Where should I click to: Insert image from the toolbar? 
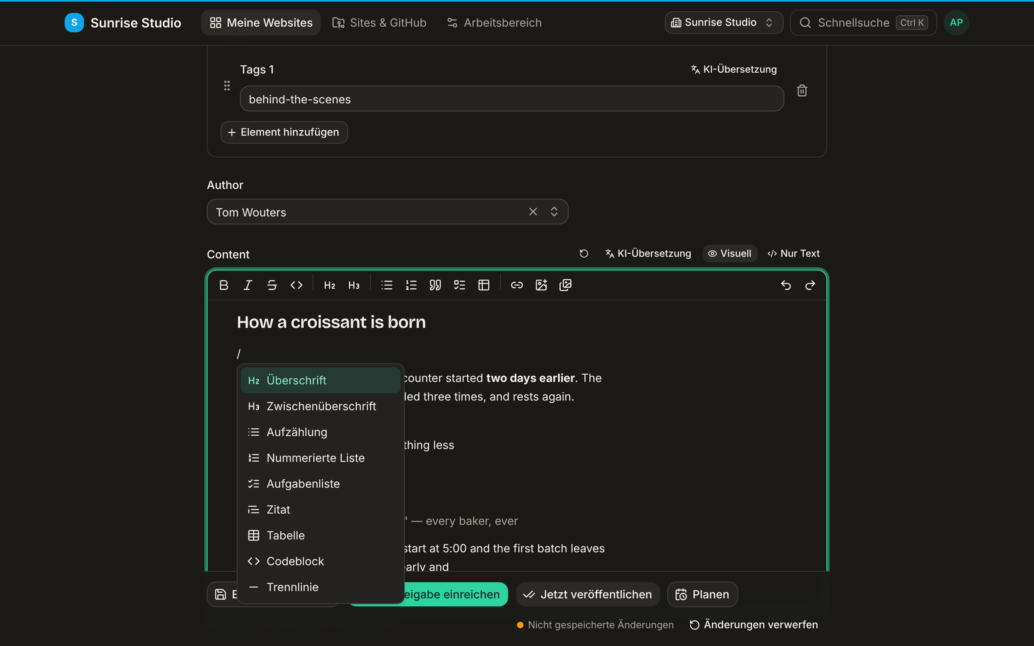coord(541,285)
